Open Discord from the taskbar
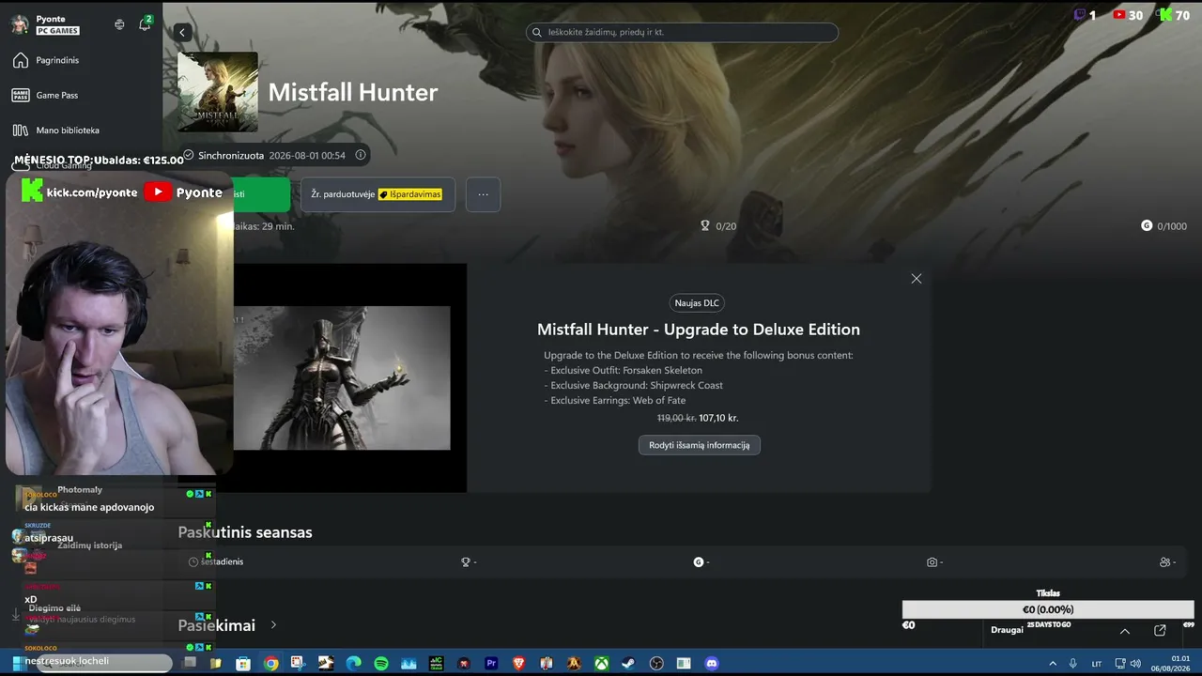Viewport: 1202px width, 676px height. pos(711,664)
